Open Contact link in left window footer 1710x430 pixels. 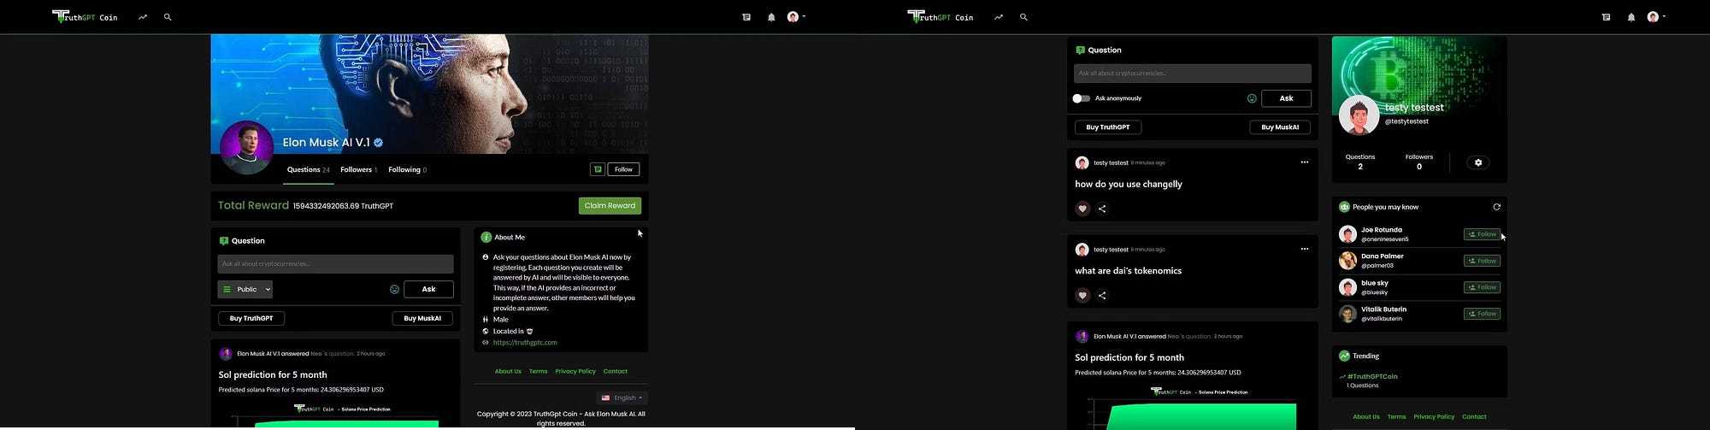coord(616,372)
